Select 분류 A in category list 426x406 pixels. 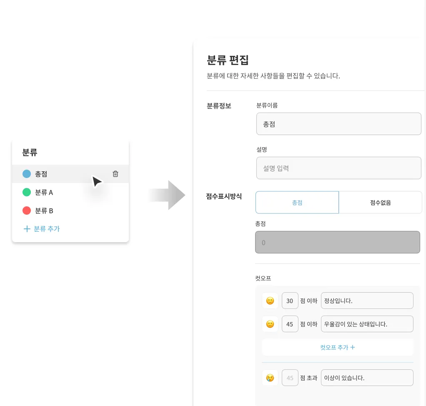point(44,192)
